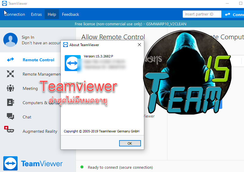Screen dimensions: 244x172
Task: Click the Meeting people icon
Action: (10, 88)
